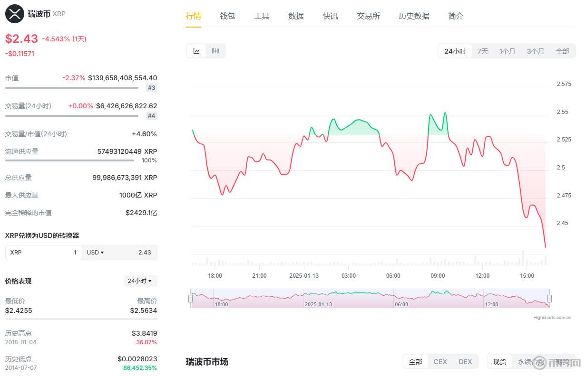Open the Highcharts.com.cn credit link
586x376 pixels.
(552, 318)
